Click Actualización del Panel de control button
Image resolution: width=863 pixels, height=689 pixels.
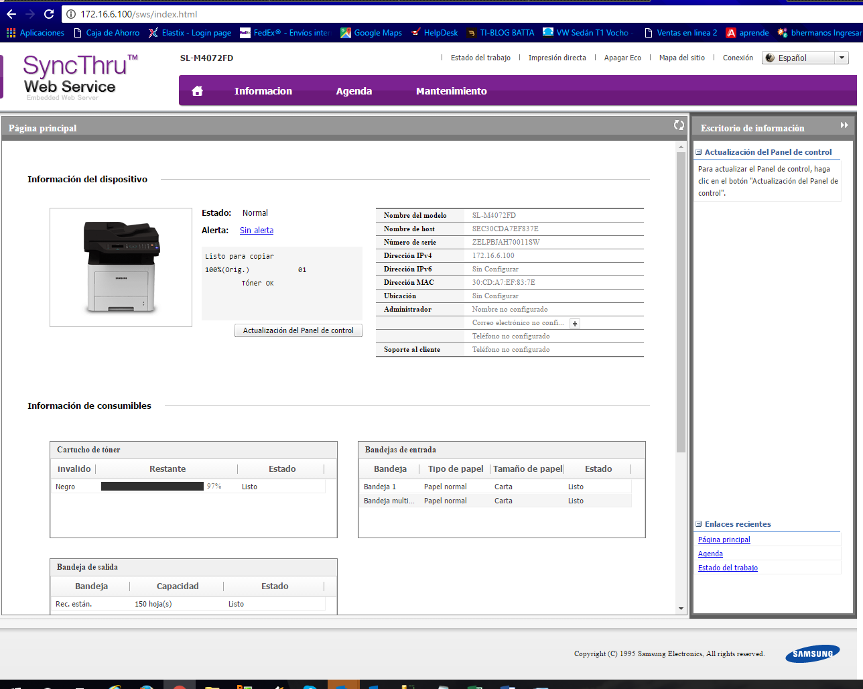[x=298, y=330]
